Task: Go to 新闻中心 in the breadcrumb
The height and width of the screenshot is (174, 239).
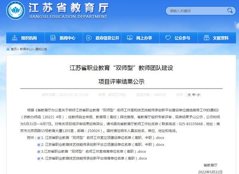Action: click(x=26, y=49)
